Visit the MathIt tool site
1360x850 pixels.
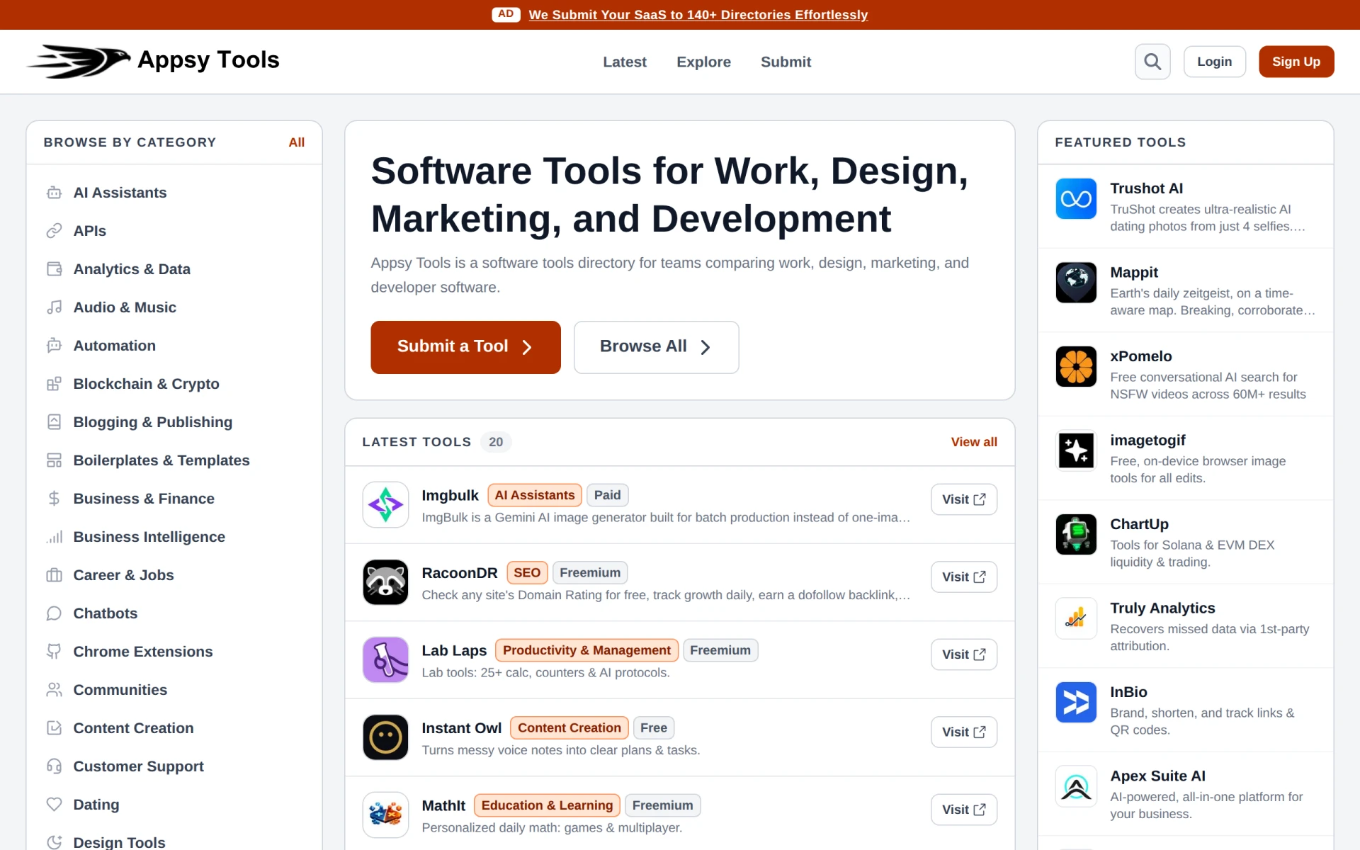(x=964, y=810)
